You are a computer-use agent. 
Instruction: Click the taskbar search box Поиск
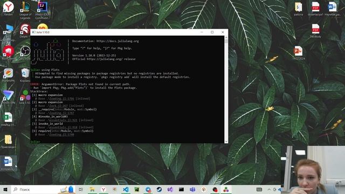43,189
